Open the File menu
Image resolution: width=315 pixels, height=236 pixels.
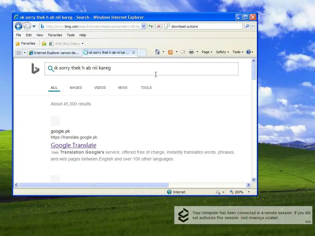click(x=18, y=35)
